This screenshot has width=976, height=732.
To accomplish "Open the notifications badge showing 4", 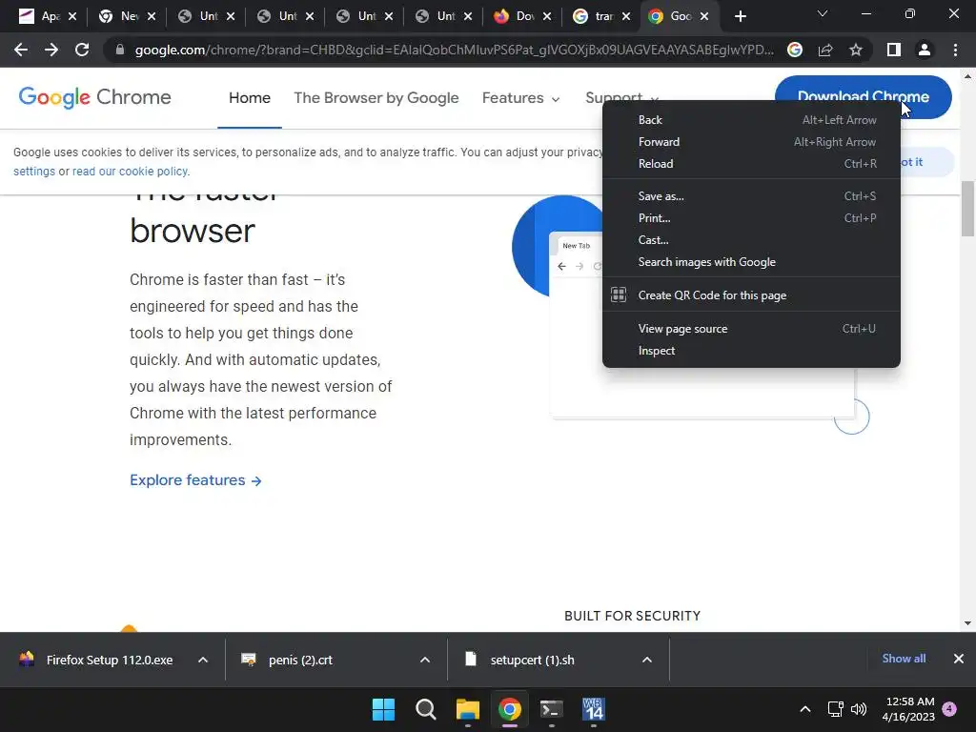I will click(x=949, y=709).
